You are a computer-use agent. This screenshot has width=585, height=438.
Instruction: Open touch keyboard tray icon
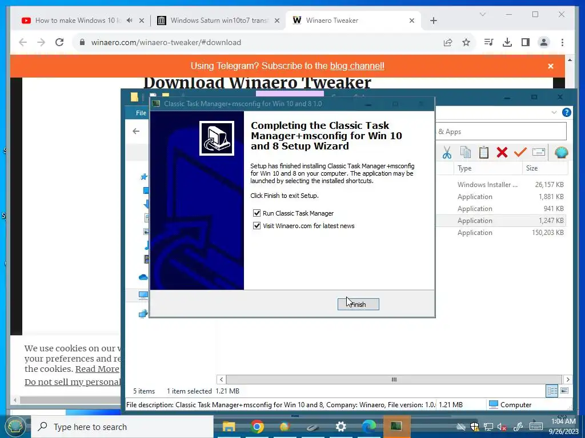click(536, 427)
